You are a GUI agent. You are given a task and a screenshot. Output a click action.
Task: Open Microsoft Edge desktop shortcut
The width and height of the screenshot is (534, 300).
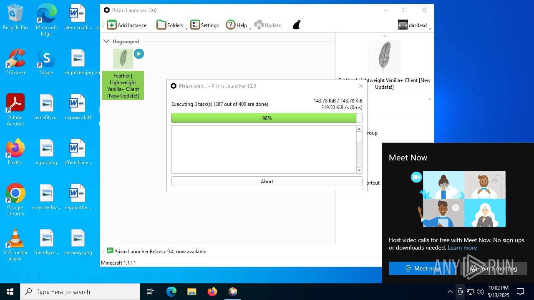pos(46,20)
